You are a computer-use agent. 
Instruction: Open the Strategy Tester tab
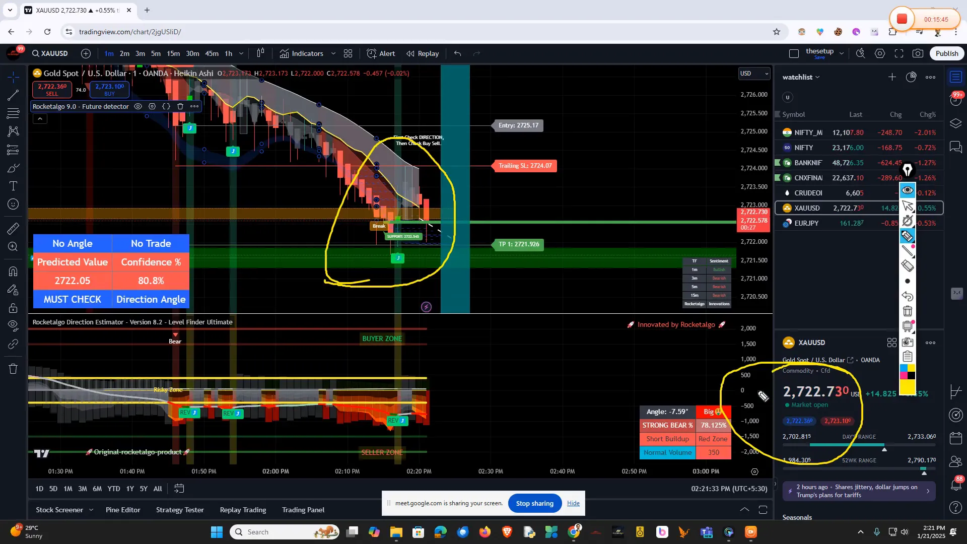(x=180, y=510)
